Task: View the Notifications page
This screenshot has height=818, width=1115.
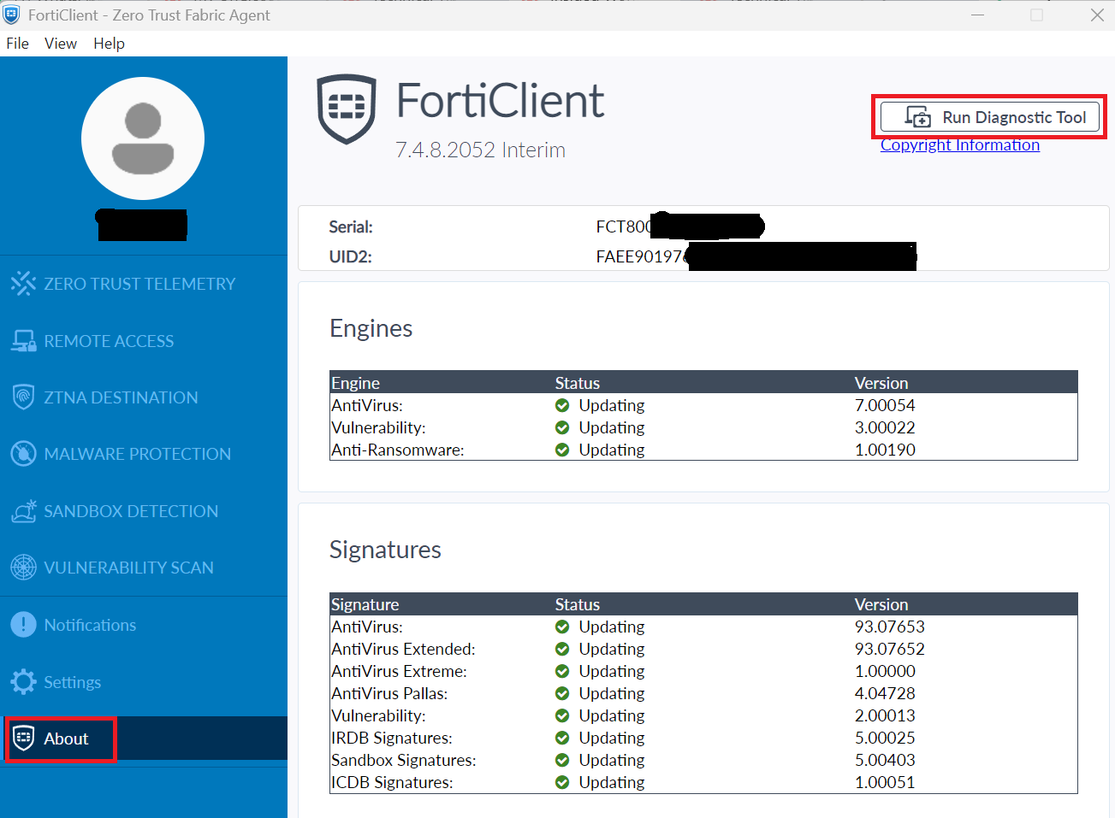Action: (x=90, y=625)
